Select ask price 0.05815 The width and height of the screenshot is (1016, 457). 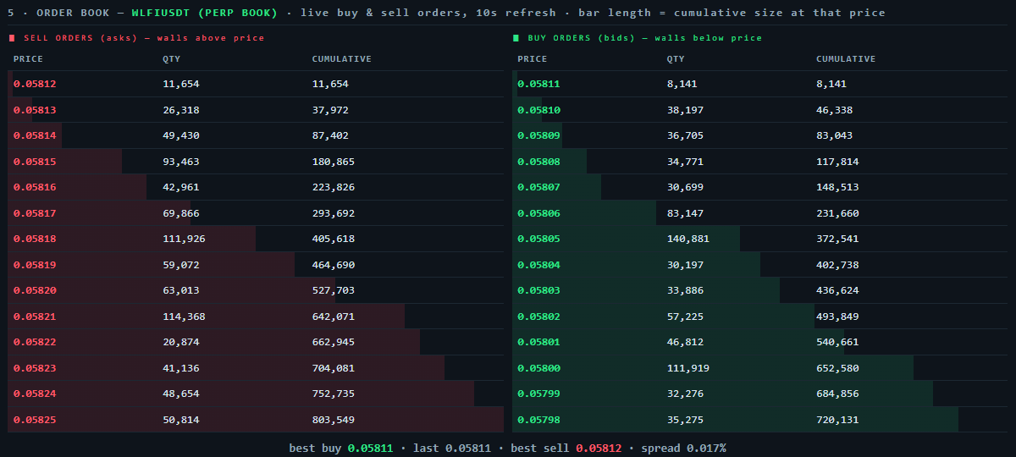click(35, 162)
